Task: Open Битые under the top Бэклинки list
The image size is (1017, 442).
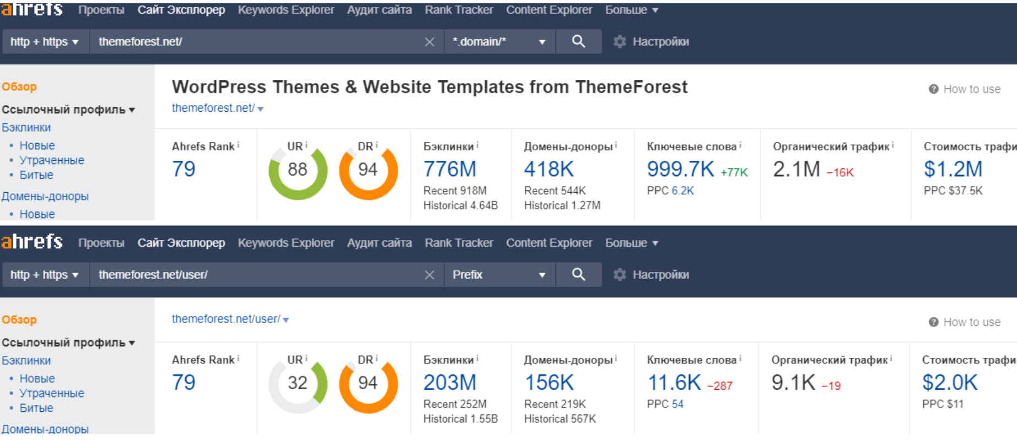Action: point(36,175)
